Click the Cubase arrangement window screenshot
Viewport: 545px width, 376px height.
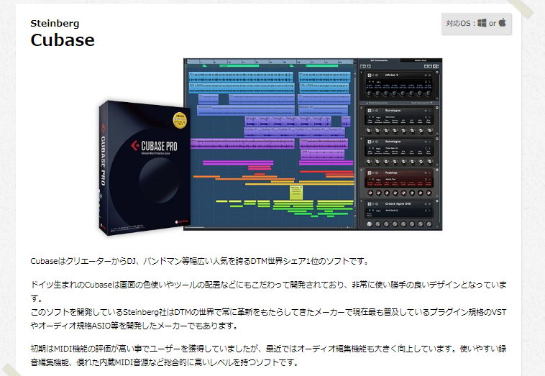[270, 145]
